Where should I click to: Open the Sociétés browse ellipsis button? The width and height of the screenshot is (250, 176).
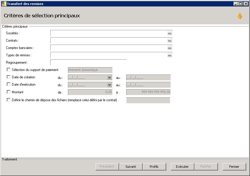click(170, 33)
